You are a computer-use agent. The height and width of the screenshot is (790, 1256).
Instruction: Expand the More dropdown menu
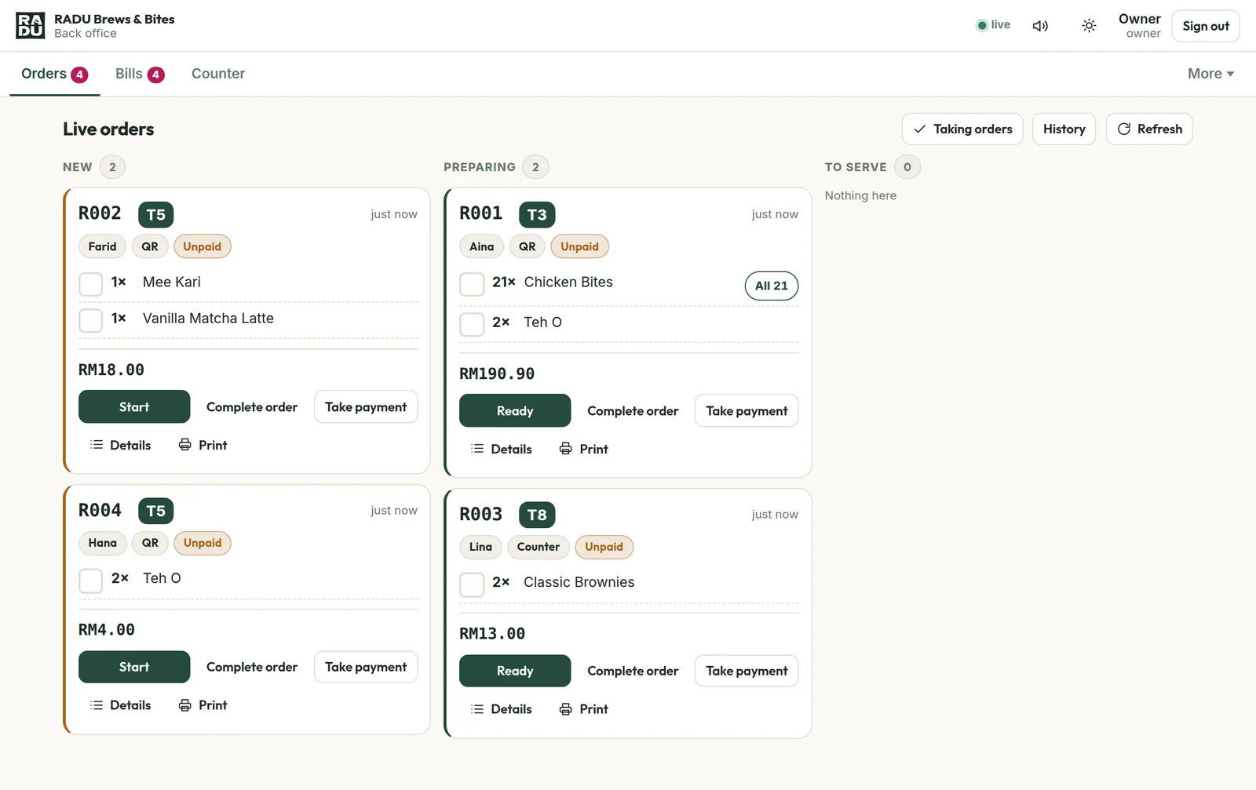pyautogui.click(x=1210, y=74)
